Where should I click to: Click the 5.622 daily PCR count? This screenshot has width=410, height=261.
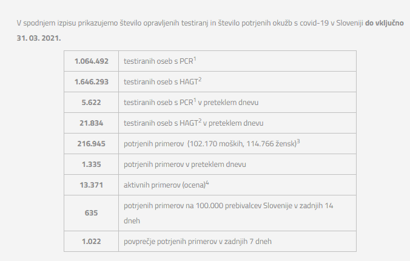(91, 103)
